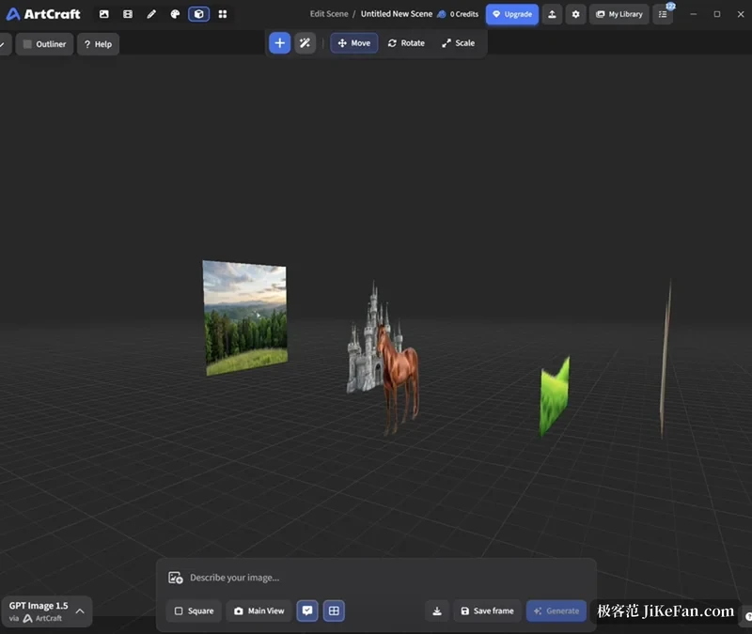Click the add-image icon in prompt box
Screen dimensions: 752x634
[x=176, y=578]
